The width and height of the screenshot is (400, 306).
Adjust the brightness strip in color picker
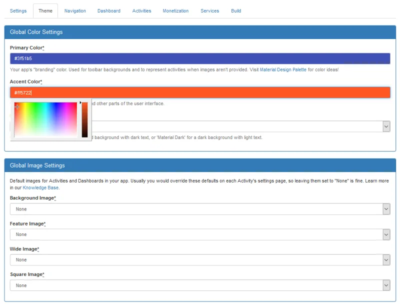84,120
